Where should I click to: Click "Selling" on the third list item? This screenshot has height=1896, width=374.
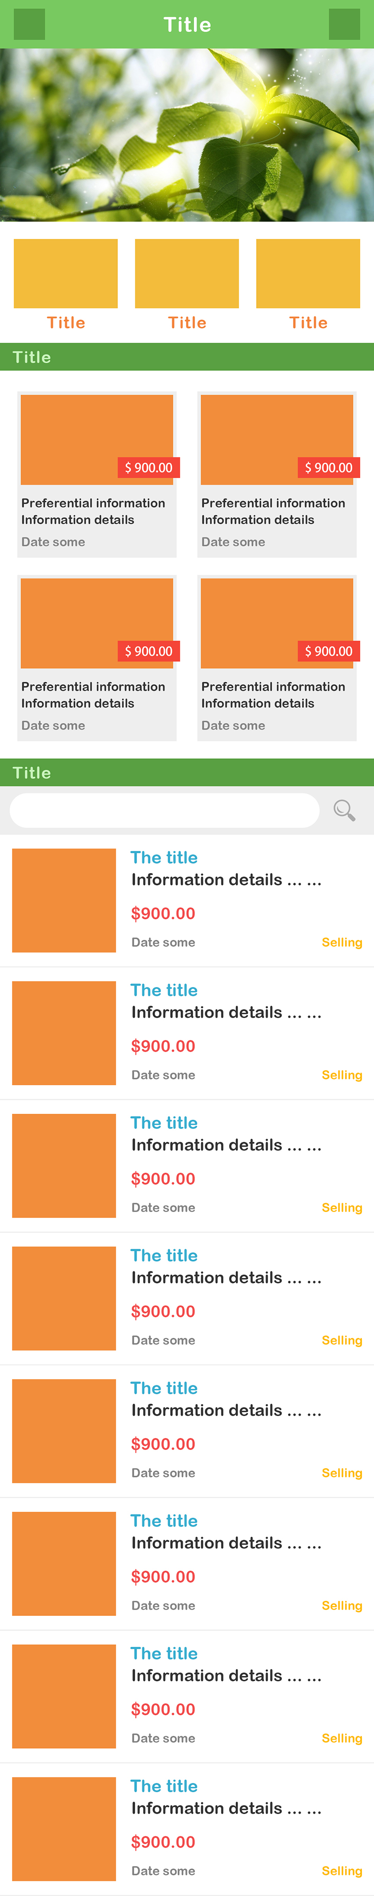342,1207
